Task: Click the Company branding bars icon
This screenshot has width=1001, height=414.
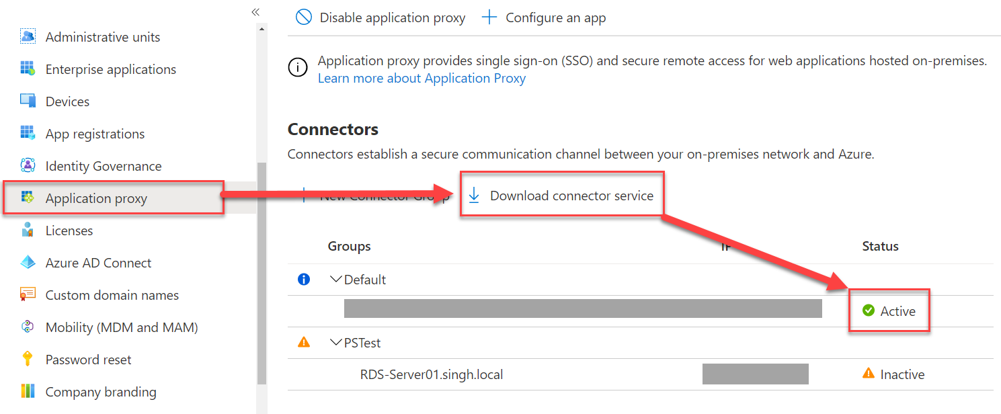Action: pyautogui.click(x=28, y=391)
